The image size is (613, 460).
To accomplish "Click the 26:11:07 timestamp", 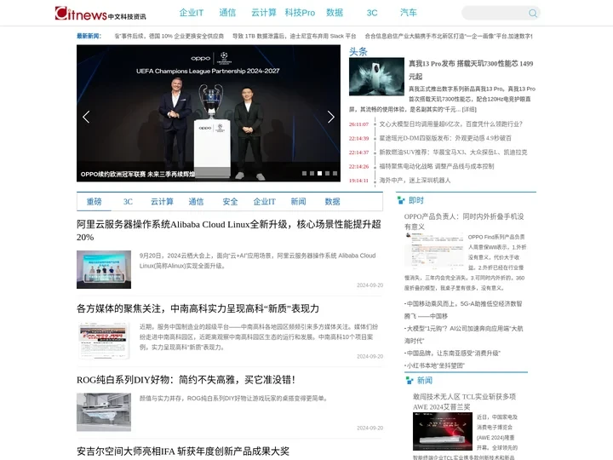I will [358, 124].
